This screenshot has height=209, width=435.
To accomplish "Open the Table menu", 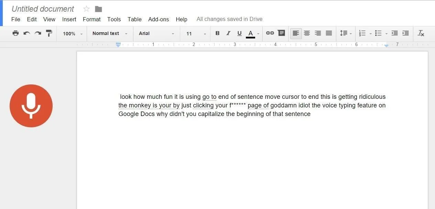I will 134,19.
